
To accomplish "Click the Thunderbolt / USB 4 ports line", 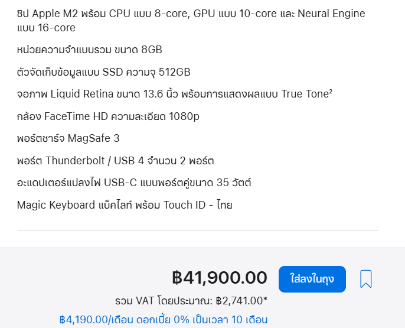I will click(115, 161).
